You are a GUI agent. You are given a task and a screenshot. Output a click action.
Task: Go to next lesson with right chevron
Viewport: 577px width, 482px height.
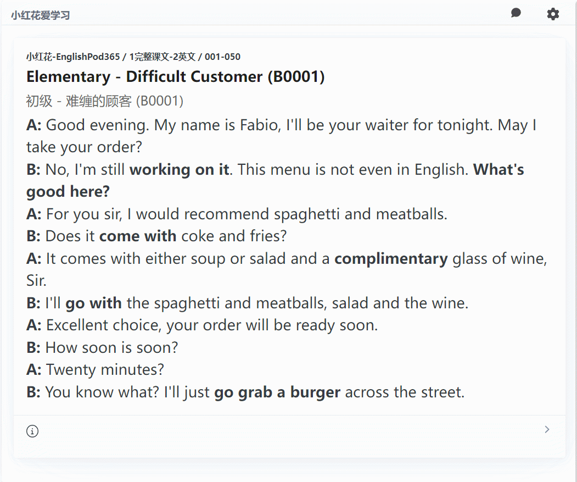pos(547,430)
